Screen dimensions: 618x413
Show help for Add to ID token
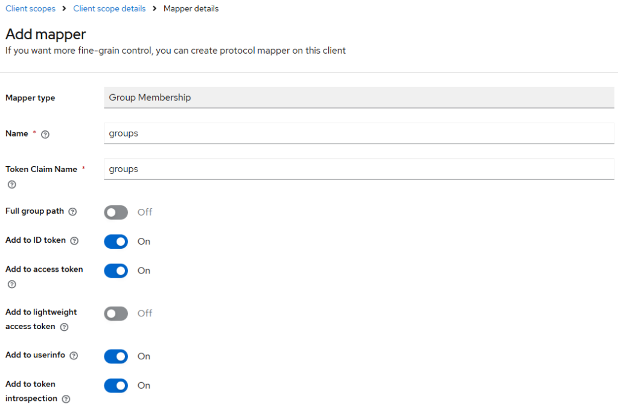[x=75, y=241]
